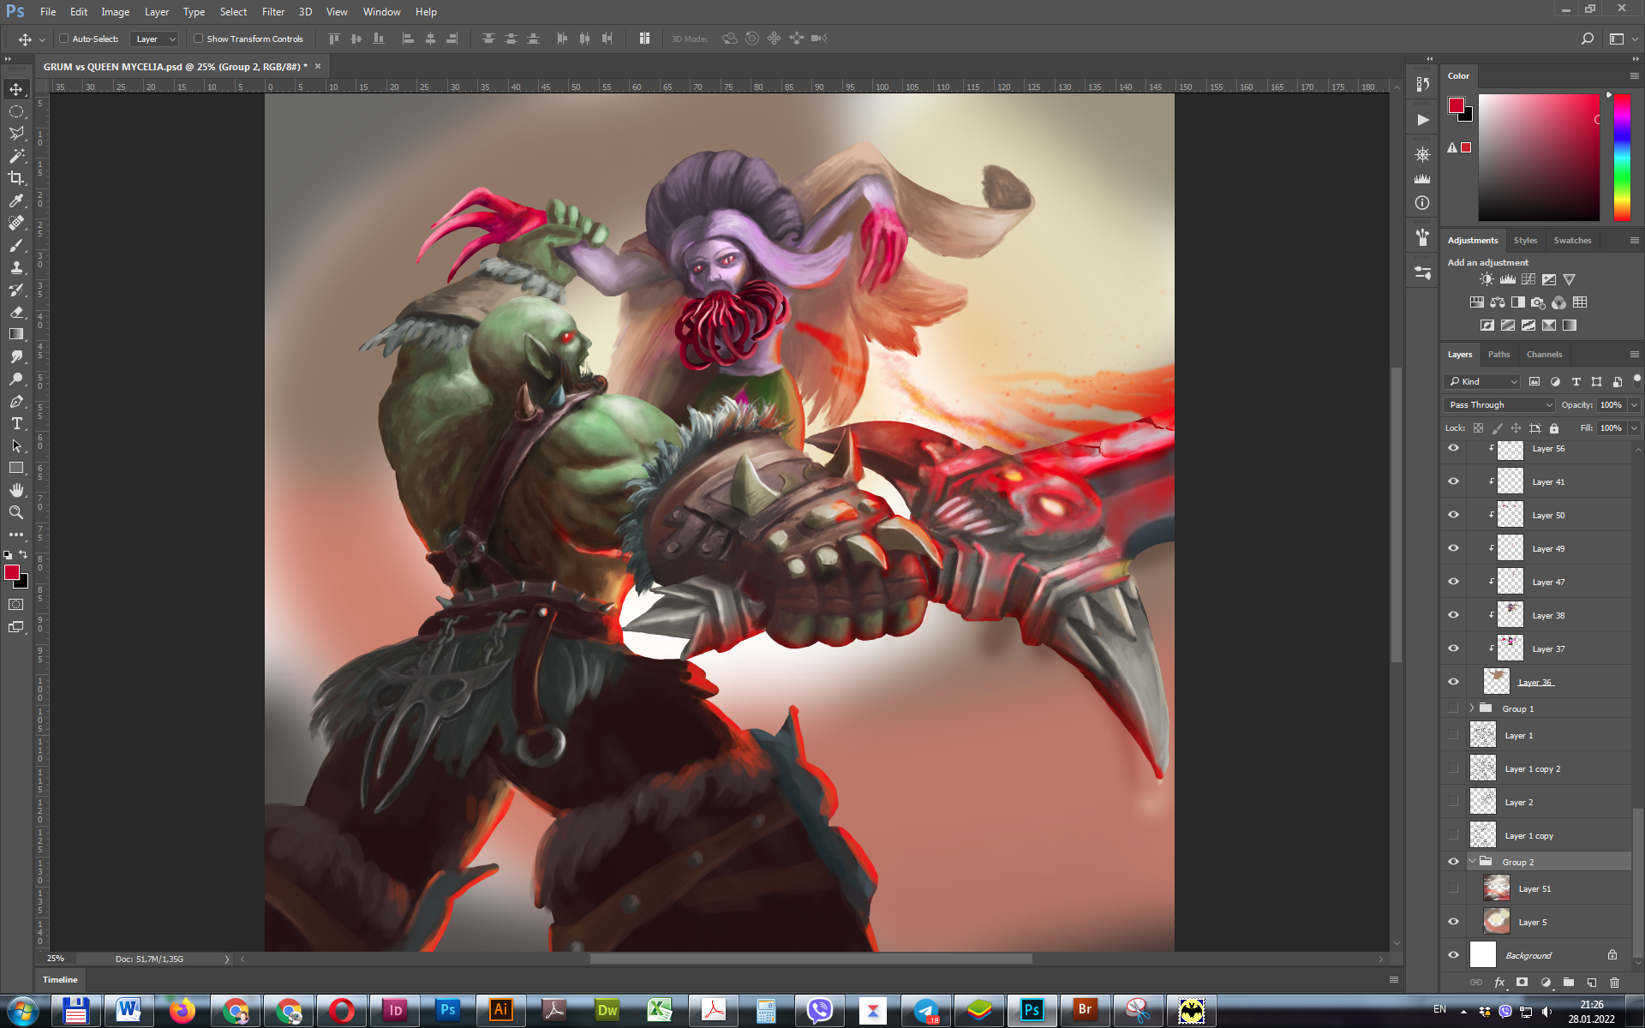The image size is (1645, 1028).
Task: Pick a shade in the Color panel field
Action: tap(1539, 158)
